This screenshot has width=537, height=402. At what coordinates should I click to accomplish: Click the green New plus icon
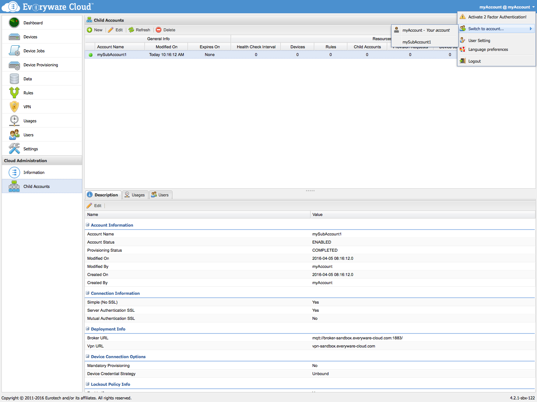pos(89,30)
